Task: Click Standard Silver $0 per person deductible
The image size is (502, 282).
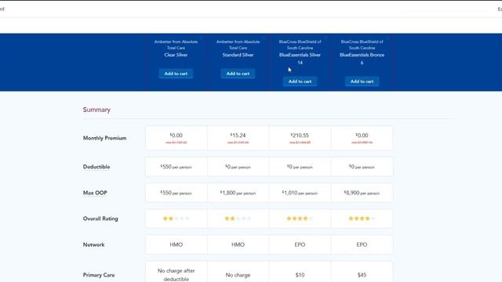Action: click(238, 167)
